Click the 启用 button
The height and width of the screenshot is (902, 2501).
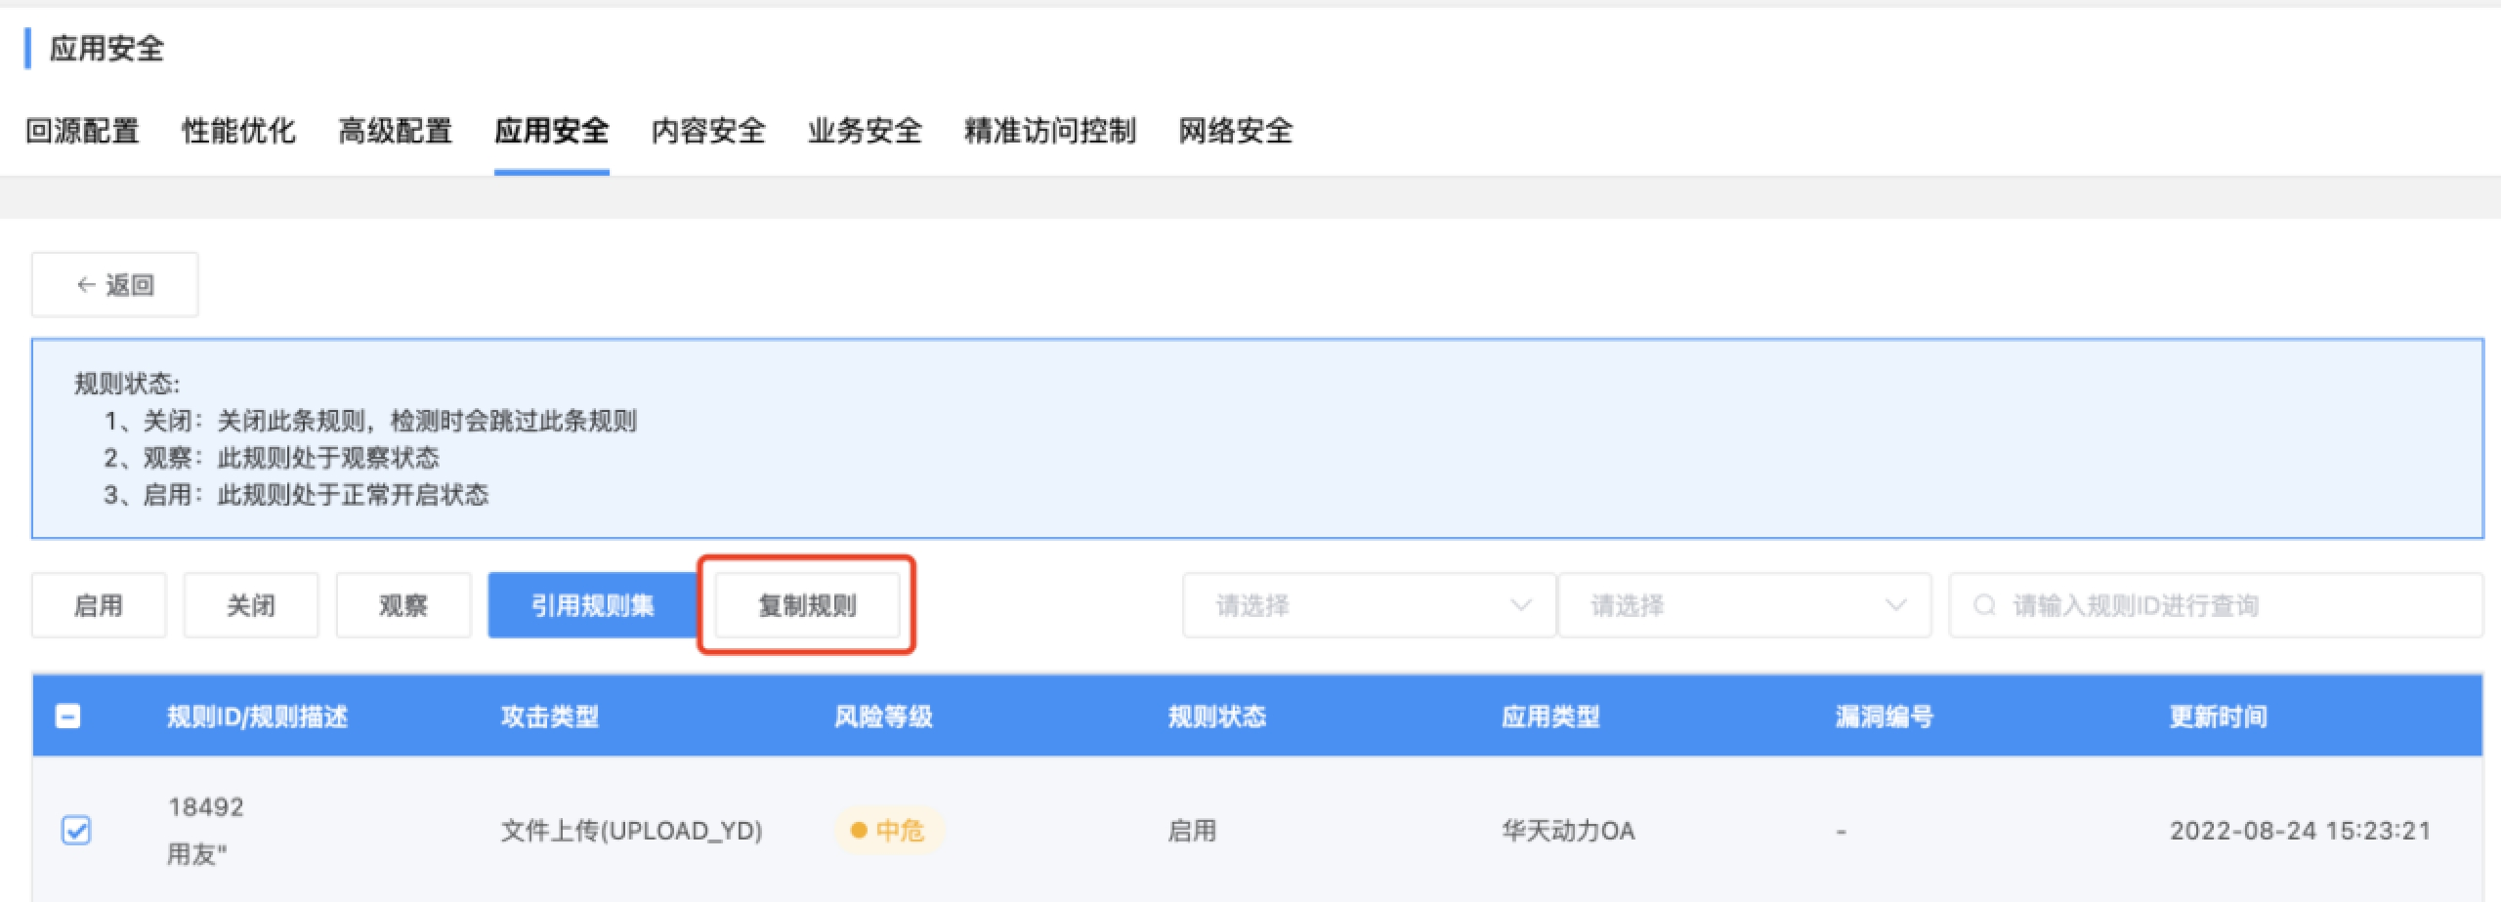99,605
